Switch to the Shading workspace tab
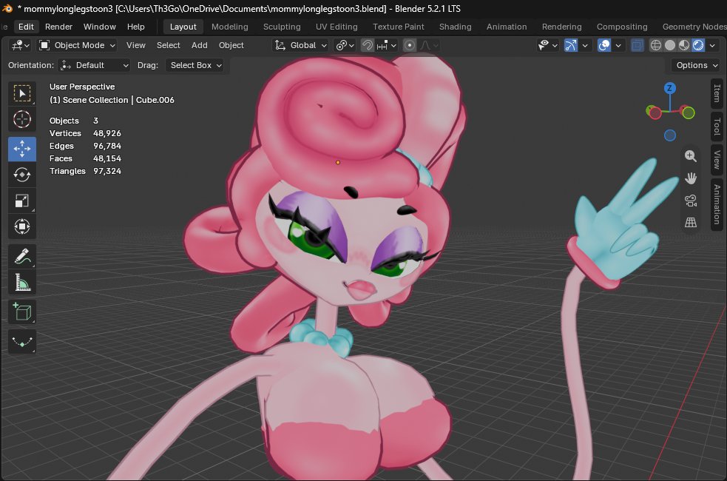This screenshot has width=727, height=481. (x=456, y=27)
